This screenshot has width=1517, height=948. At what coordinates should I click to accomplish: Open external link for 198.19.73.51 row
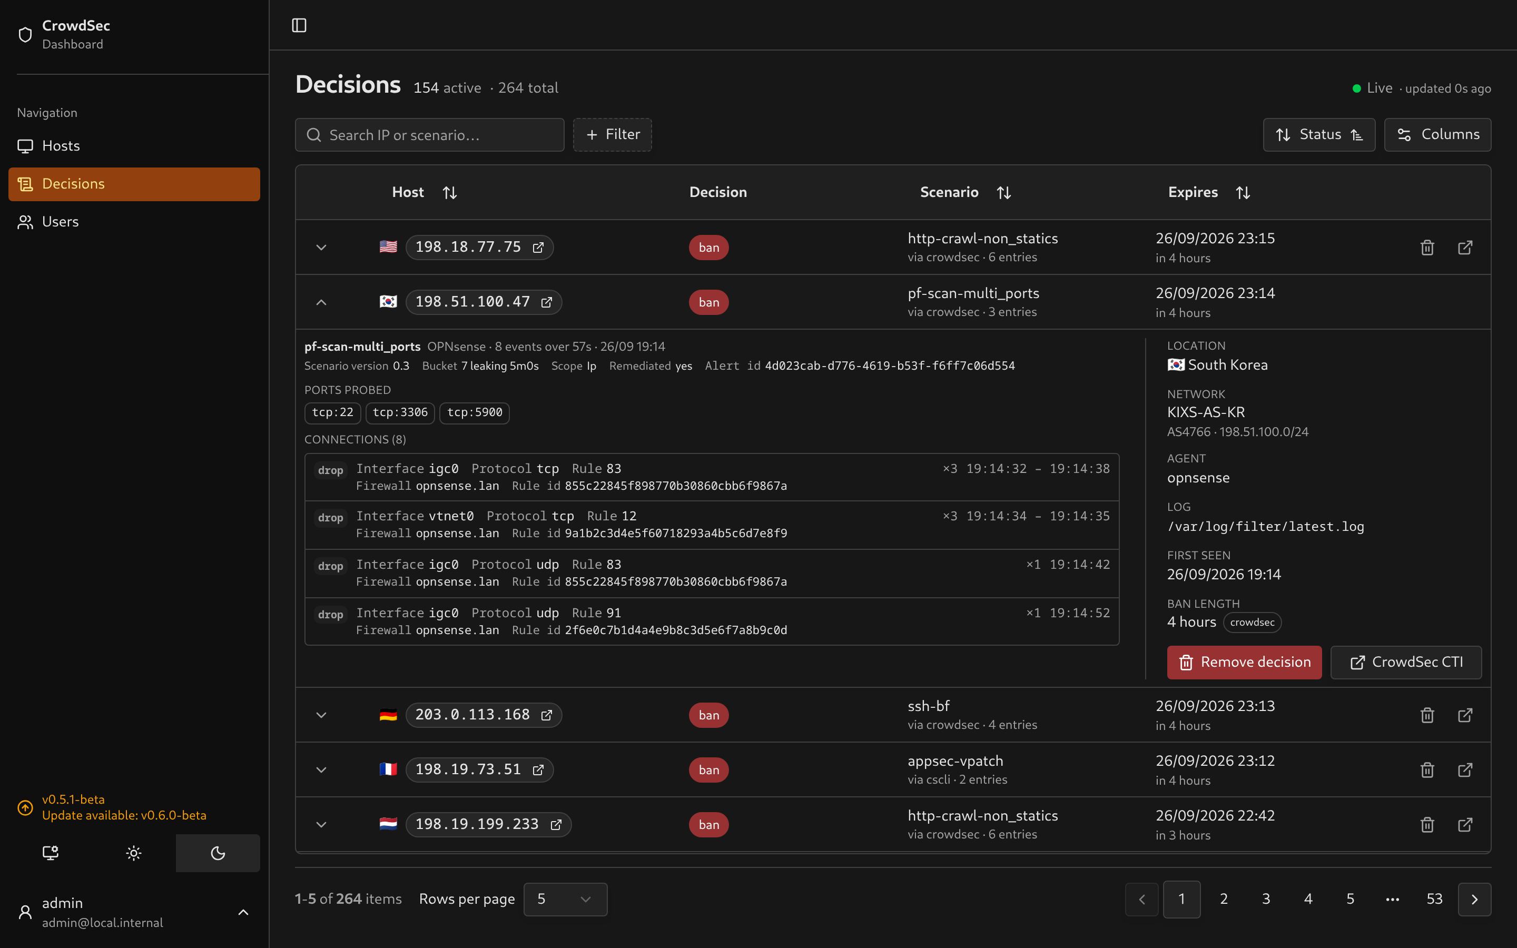click(x=1465, y=770)
